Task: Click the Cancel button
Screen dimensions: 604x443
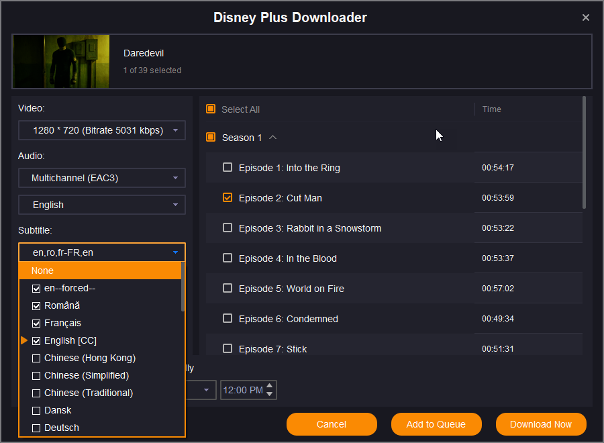Action: pyautogui.click(x=332, y=424)
